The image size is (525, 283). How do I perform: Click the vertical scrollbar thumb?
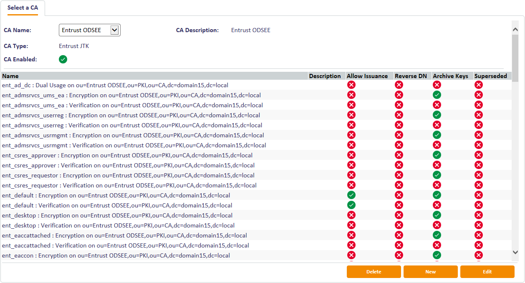pos(515,58)
